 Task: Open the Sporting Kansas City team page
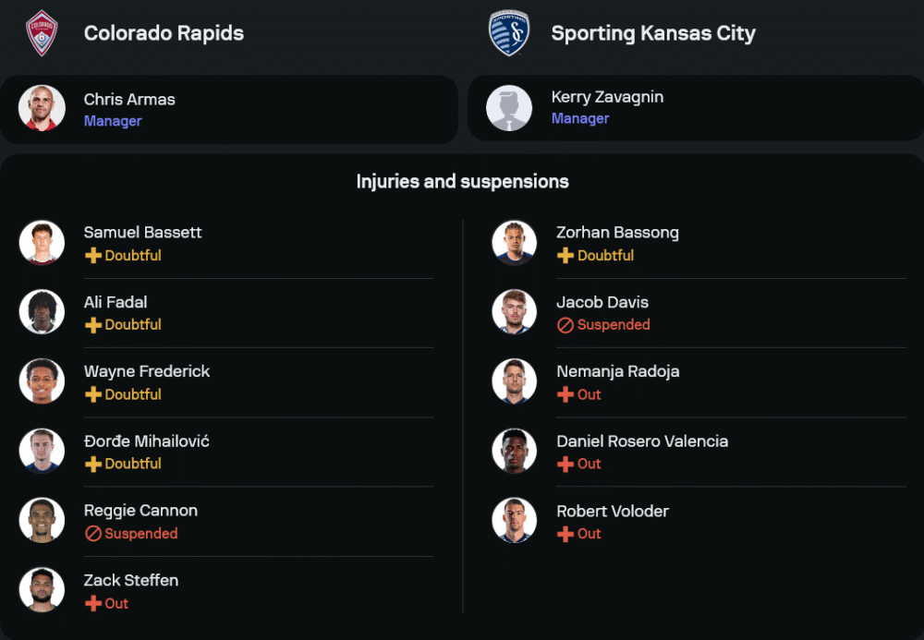652,33
